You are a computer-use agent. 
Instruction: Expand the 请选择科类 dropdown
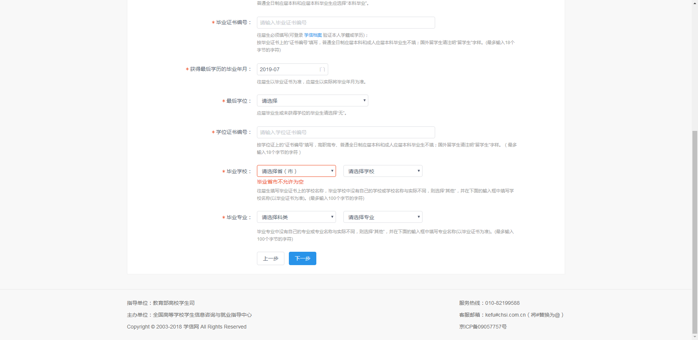[296, 217]
